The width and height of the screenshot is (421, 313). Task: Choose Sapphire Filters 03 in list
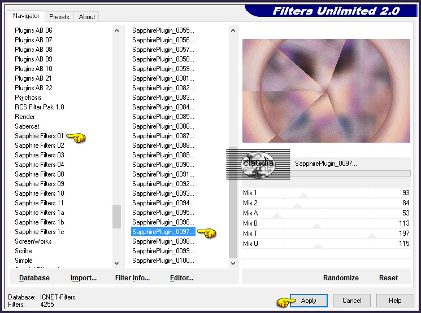click(x=40, y=155)
